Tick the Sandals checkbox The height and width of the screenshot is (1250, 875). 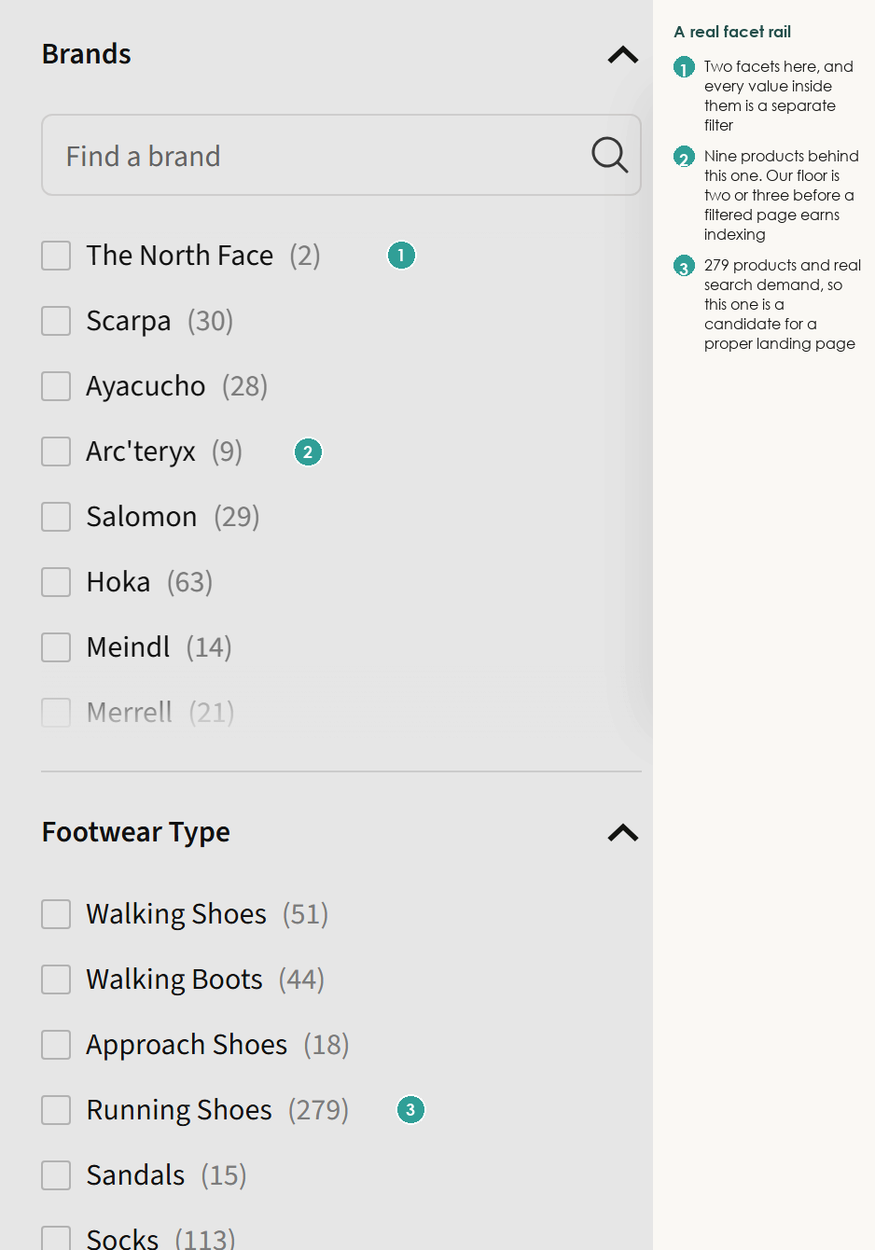[x=56, y=1175]
